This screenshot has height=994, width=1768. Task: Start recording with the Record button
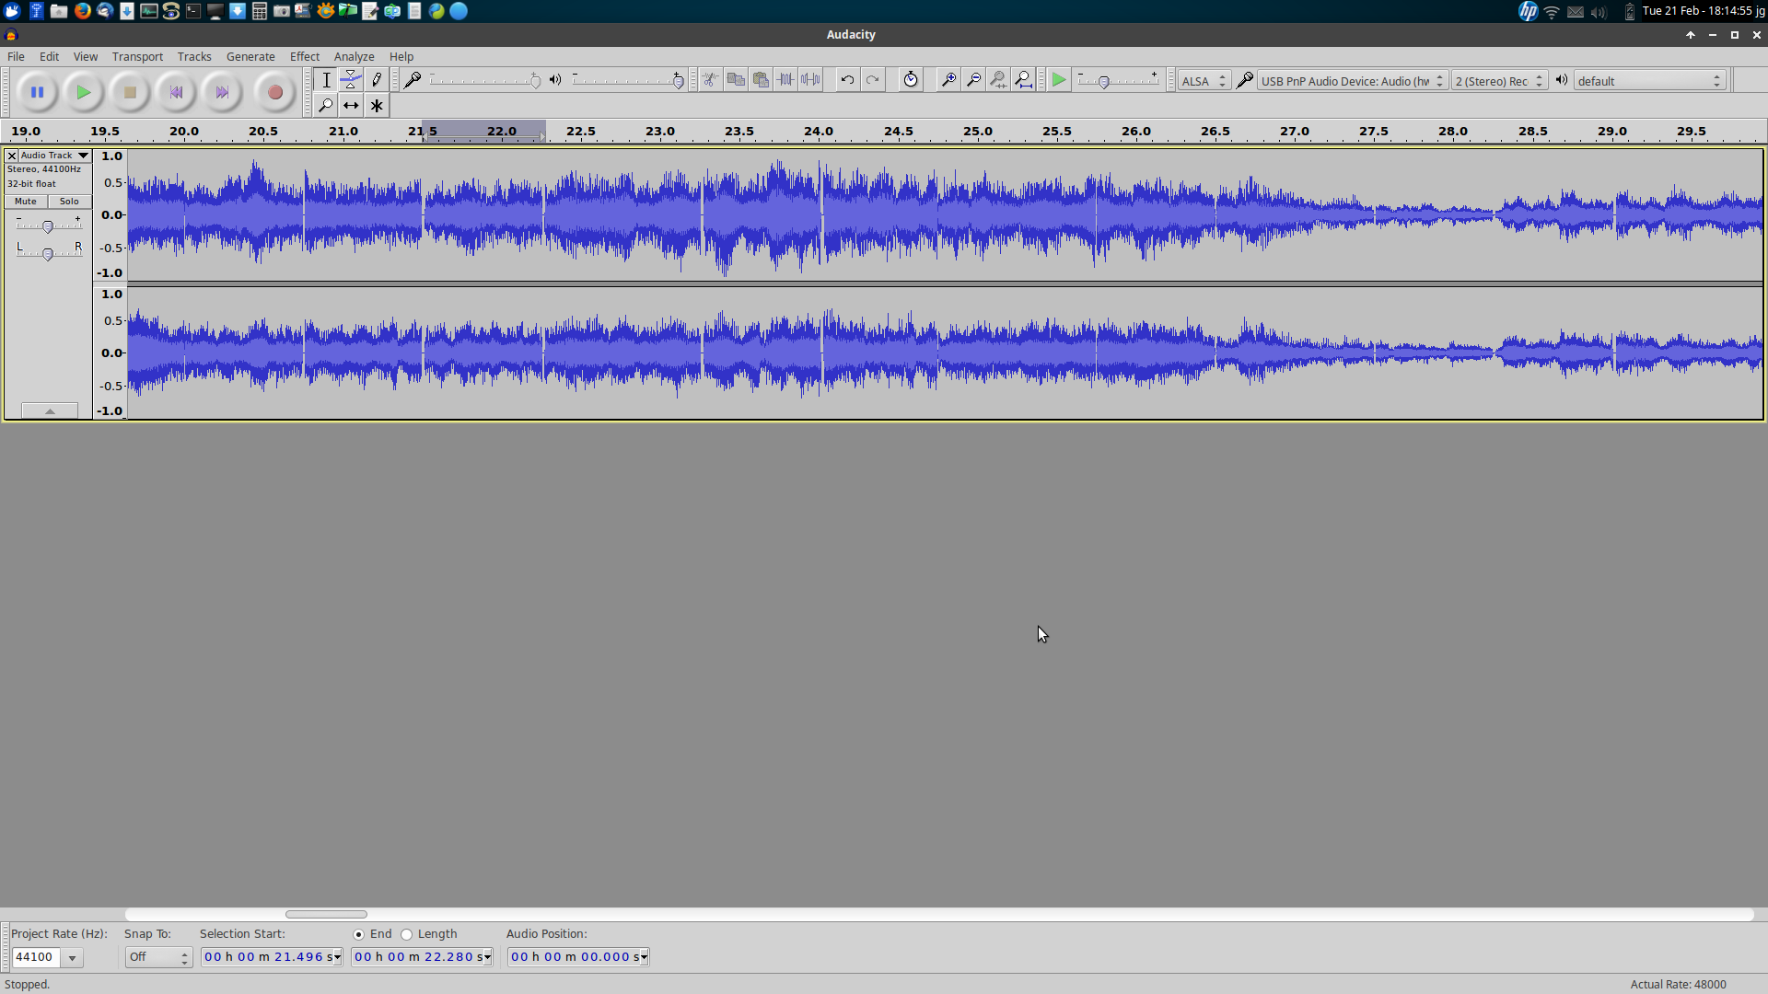(x=274, y=92)
